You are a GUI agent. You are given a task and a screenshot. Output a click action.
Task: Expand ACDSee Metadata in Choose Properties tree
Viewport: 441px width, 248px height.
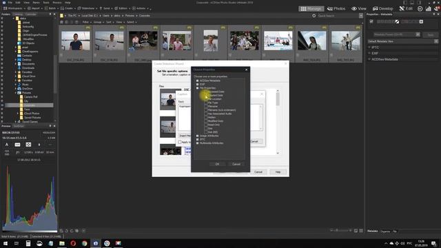tap(198, 81)
